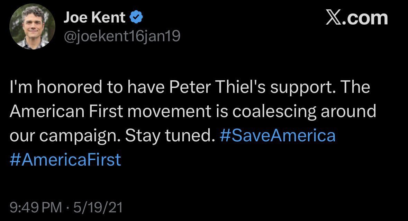
Task: Click the words Stay tuned
Action: [x=168, y=136]
